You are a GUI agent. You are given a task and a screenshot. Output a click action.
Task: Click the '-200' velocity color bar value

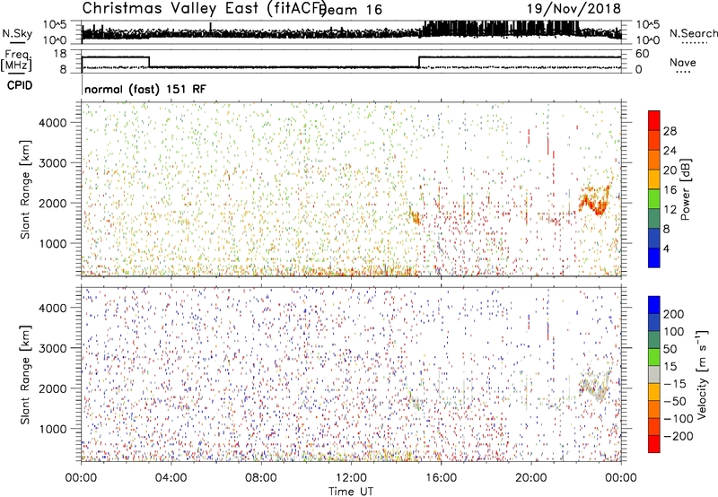pos(678,436)
